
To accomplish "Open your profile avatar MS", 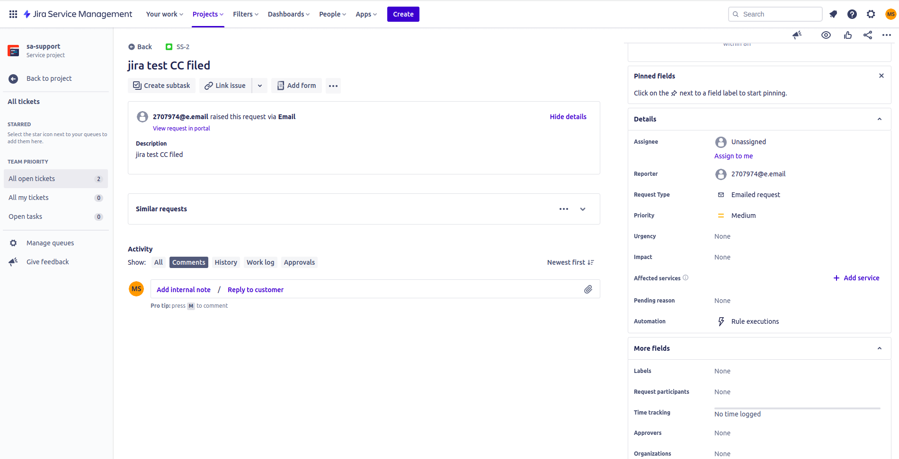I will click(890, 14).
